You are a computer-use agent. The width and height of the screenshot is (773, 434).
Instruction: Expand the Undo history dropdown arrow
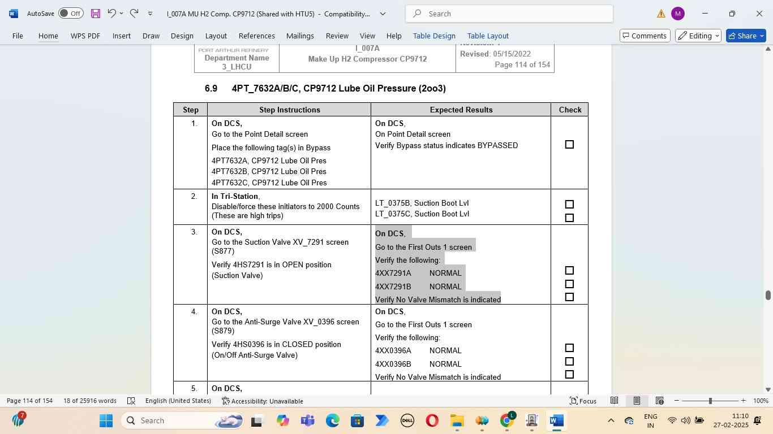121,14
